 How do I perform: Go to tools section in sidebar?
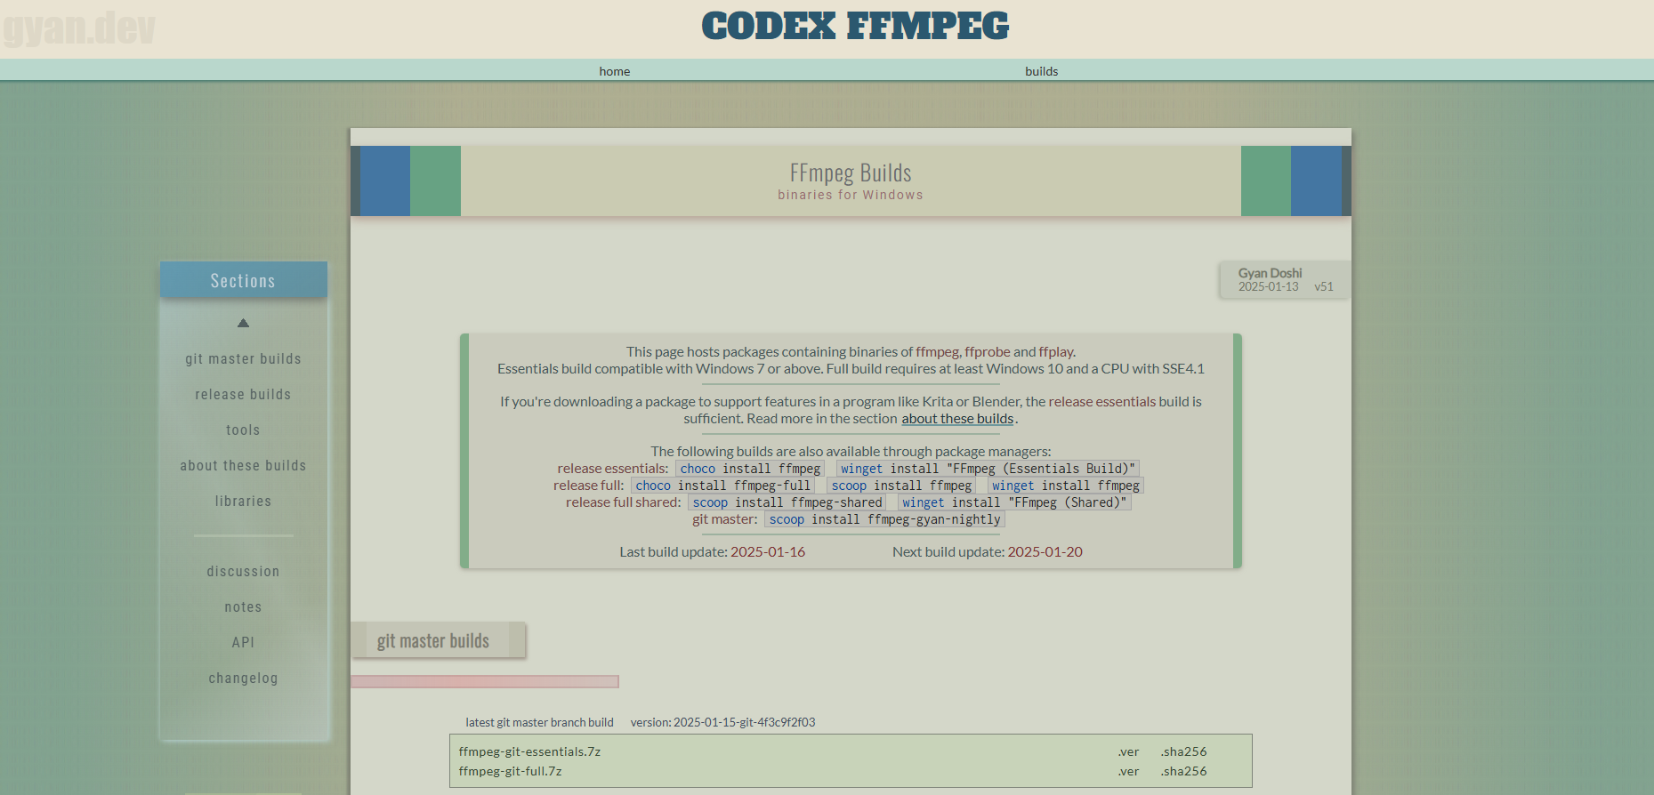coord(243,430)
